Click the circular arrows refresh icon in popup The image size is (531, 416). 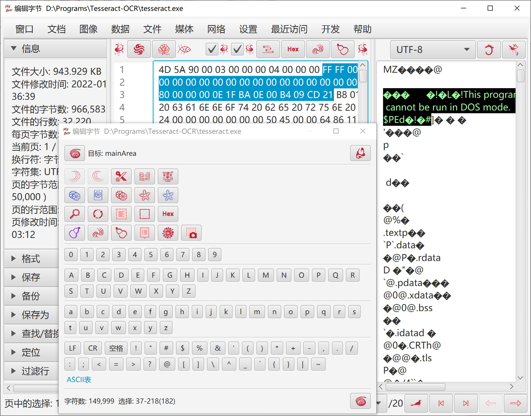click(x=98, y=214)
